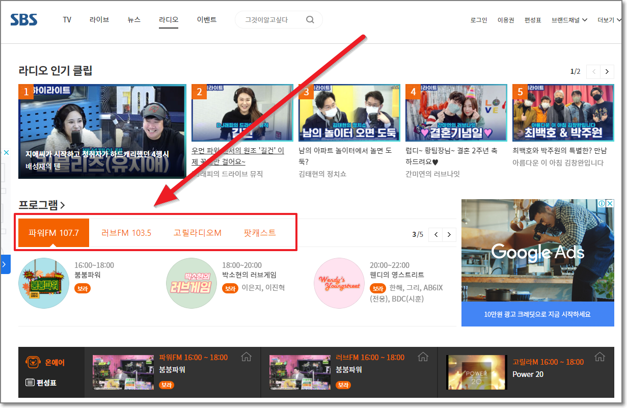The width and height of the screenshot is (627, 408).
Task: Select the 파워FM 107.7 tab
Action: 54,233
